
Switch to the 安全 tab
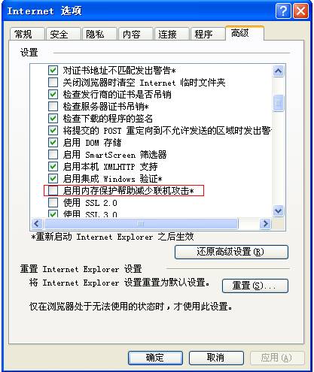63,34
